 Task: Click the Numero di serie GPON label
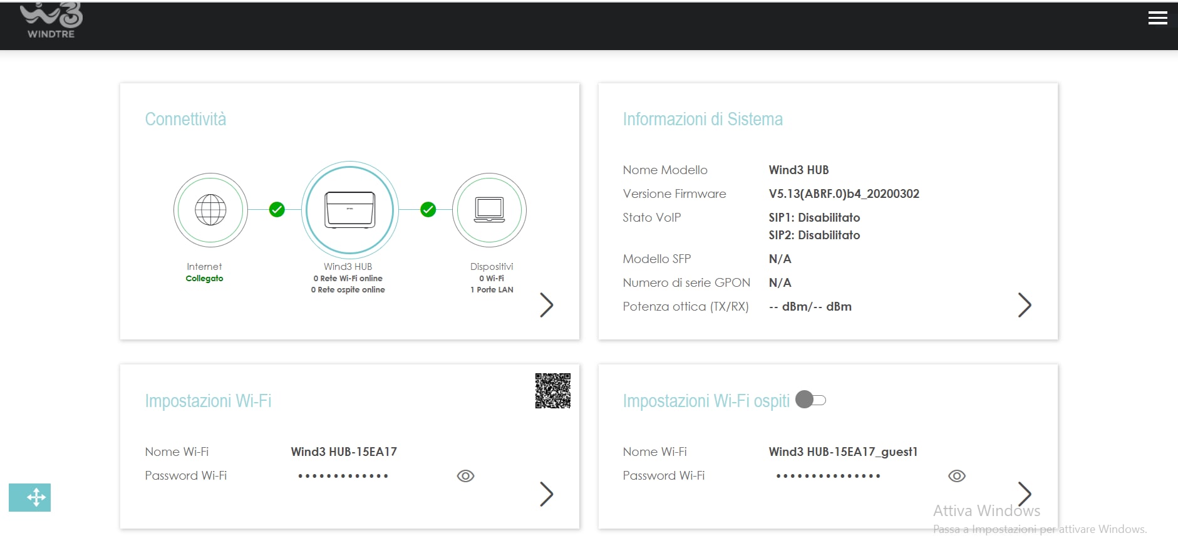point(686,282)
